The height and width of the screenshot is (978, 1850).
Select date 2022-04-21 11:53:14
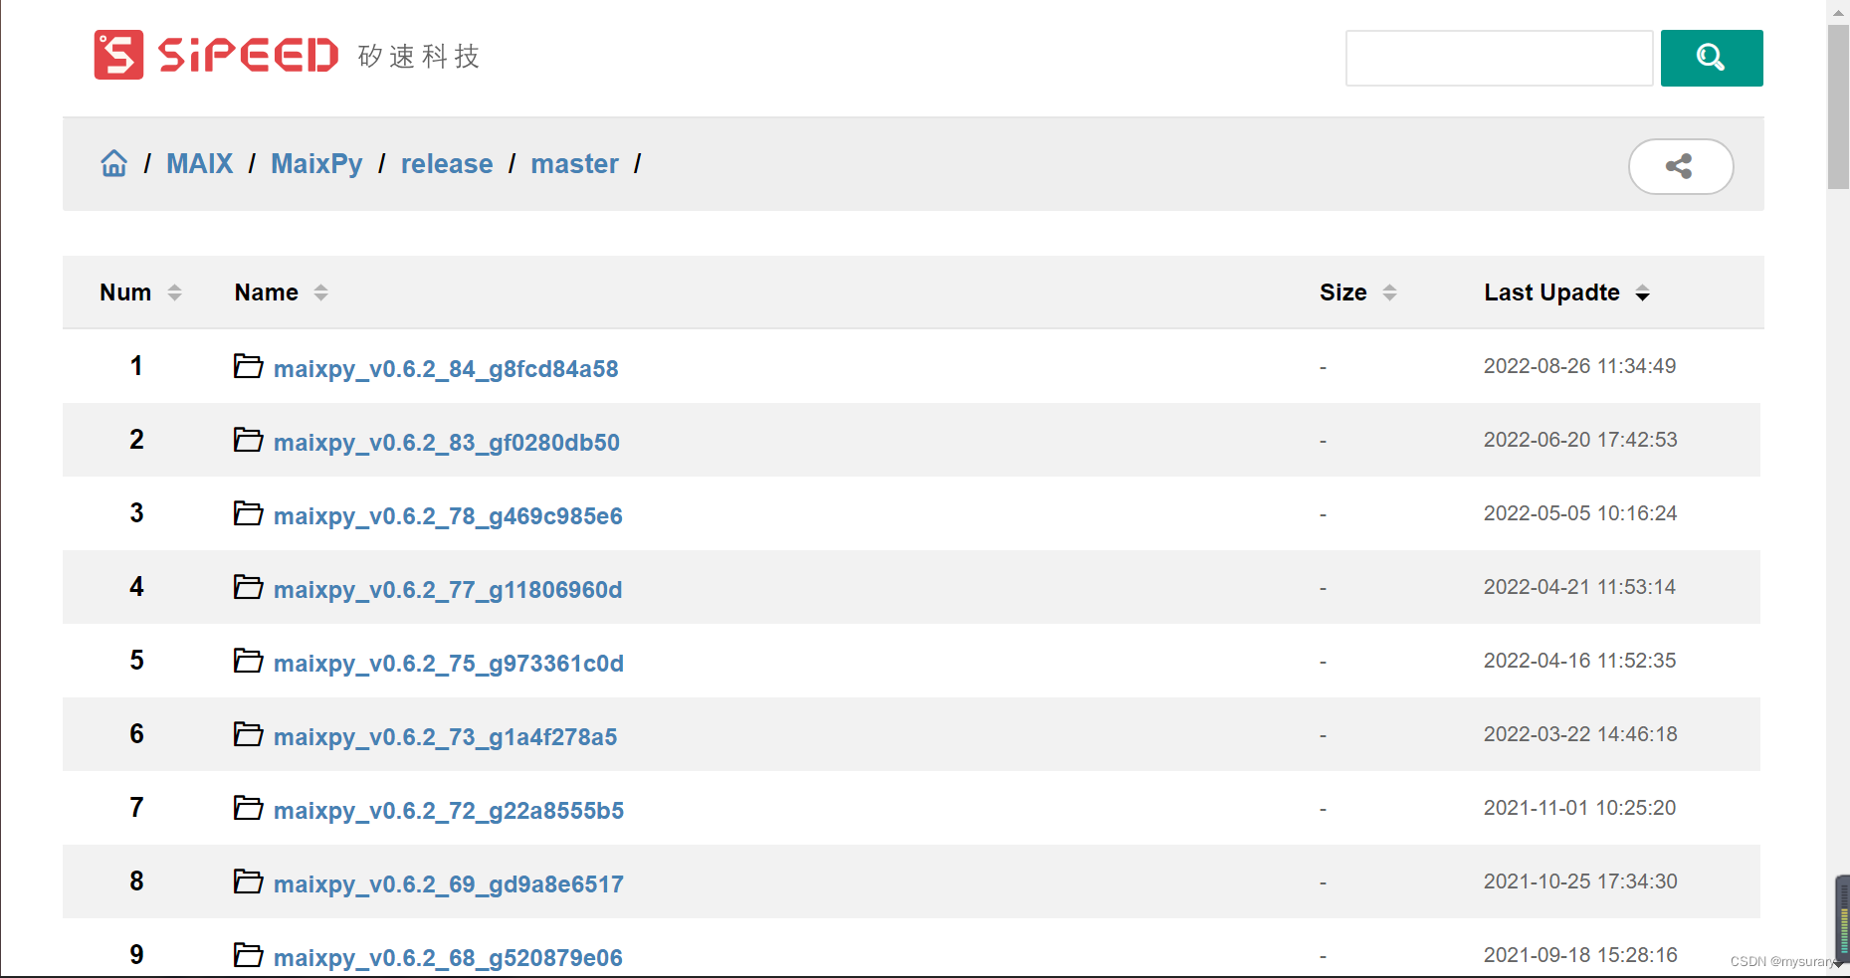point(1579,587)
